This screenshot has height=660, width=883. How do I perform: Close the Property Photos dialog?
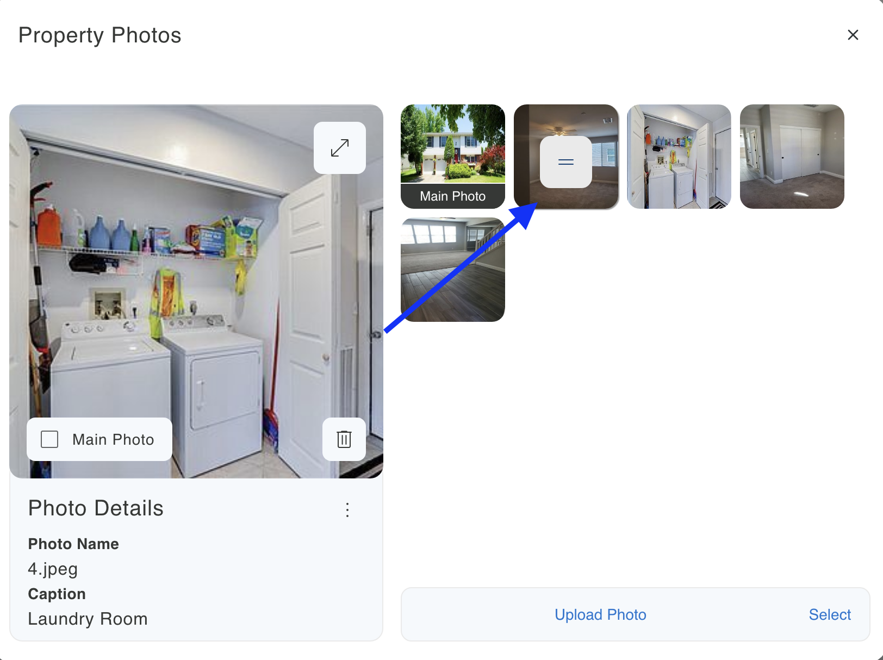pyautogui.click(x=853, y=35)
